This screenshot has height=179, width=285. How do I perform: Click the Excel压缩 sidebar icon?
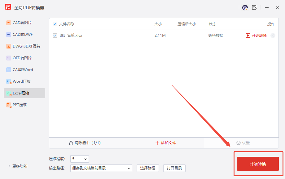pyautogui.click(x=9, y=94)
